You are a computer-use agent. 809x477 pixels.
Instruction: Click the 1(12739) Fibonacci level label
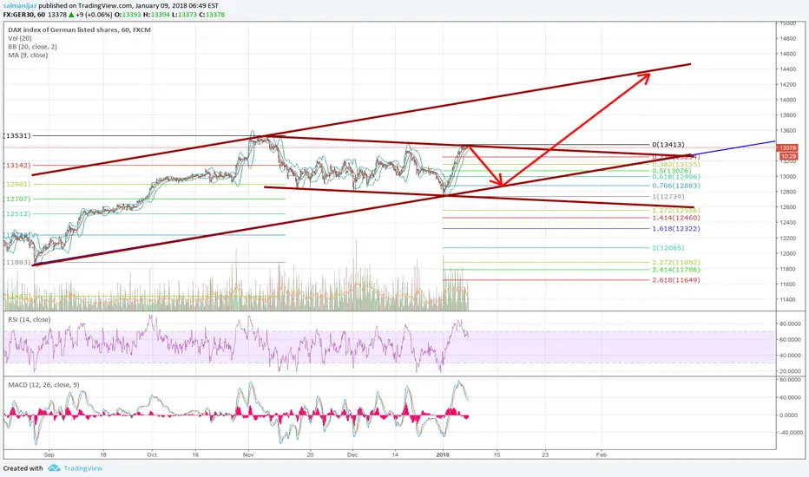tap(668, 197)
